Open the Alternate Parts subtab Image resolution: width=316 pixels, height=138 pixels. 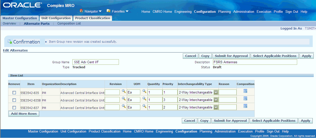click(37, 24)
